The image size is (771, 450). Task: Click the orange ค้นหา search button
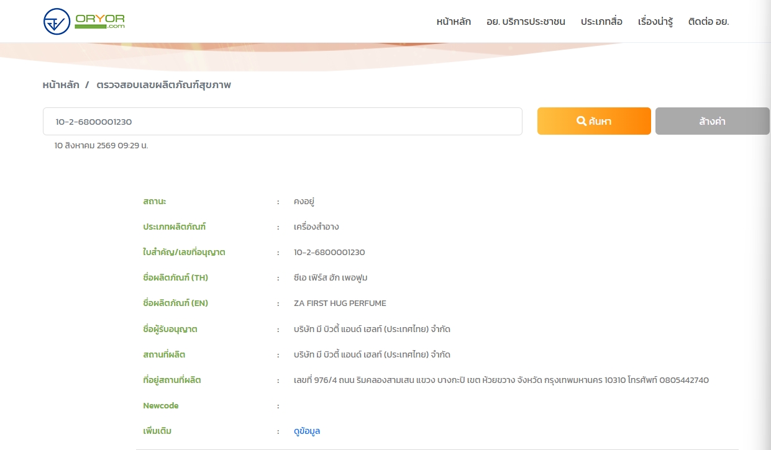click(x=594, y=121)
